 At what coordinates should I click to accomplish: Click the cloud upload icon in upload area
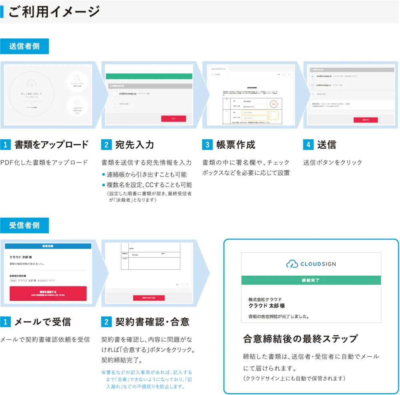click(x=31, y=84)
